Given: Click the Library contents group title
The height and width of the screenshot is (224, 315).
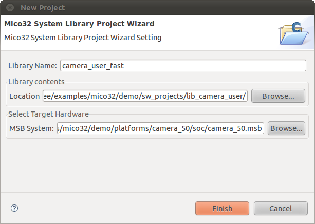Looking at the screenshot, I should tap(36, 82).
